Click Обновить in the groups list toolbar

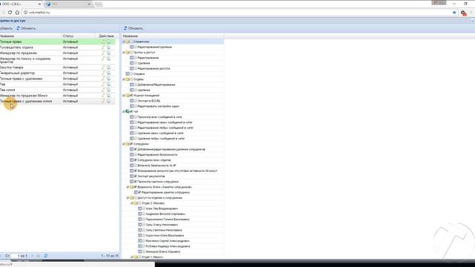[26, 28]
